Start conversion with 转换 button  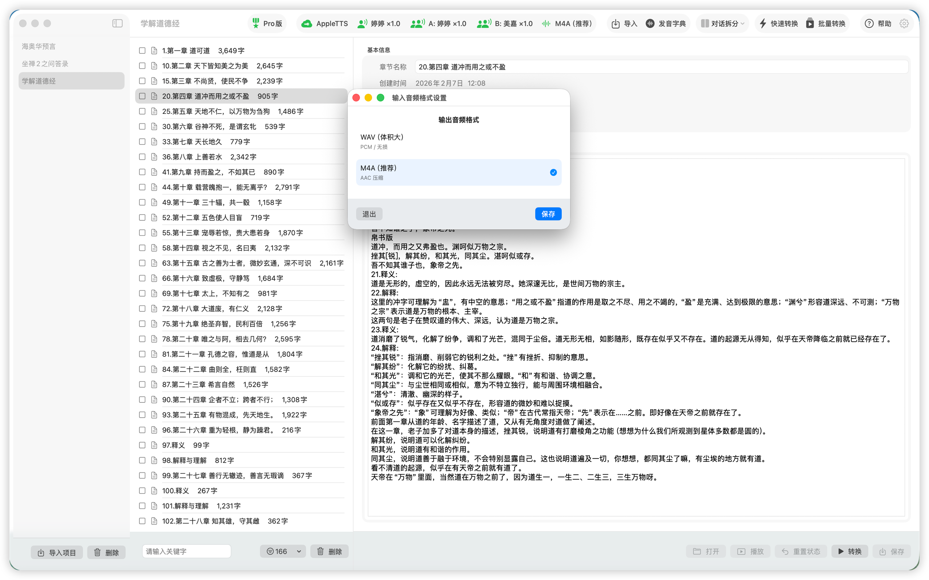850,552
